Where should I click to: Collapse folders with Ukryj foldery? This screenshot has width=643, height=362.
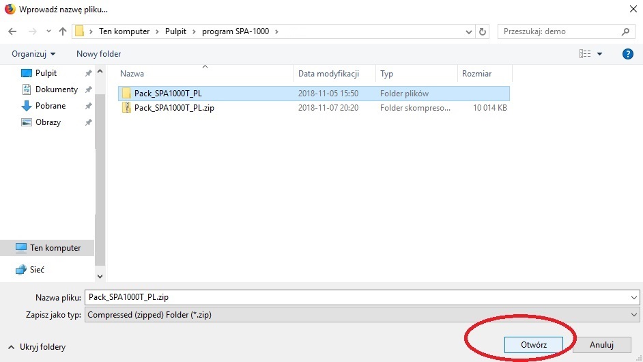[37, 347]
